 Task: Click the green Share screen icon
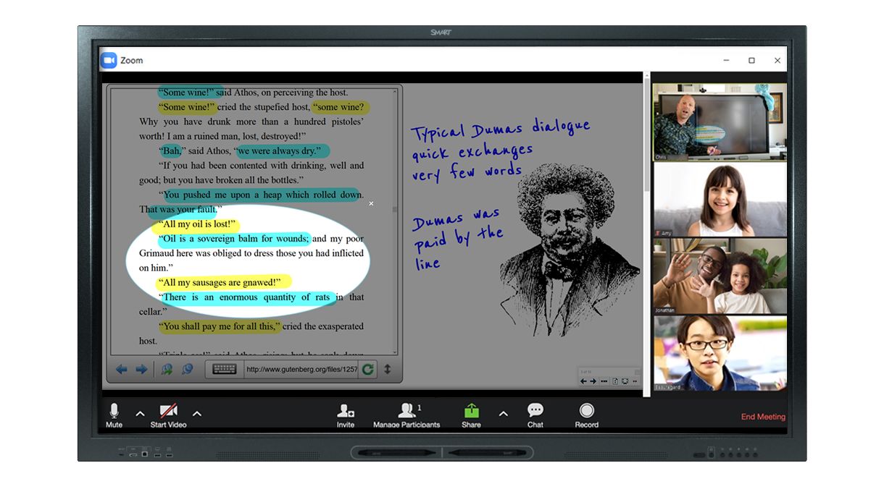pos(472,411)
